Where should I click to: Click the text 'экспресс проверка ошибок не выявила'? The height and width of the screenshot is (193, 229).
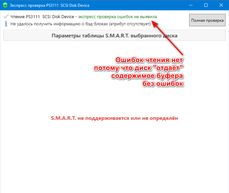click(117, 17)
